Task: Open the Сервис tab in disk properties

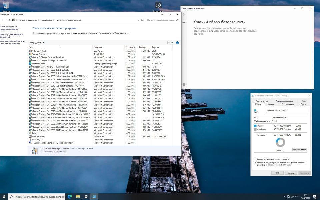Action: pos(271,104)
